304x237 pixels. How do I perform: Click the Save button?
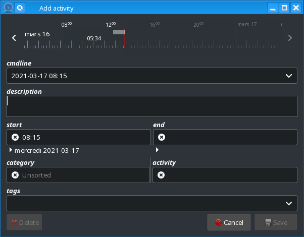[276, 222]
